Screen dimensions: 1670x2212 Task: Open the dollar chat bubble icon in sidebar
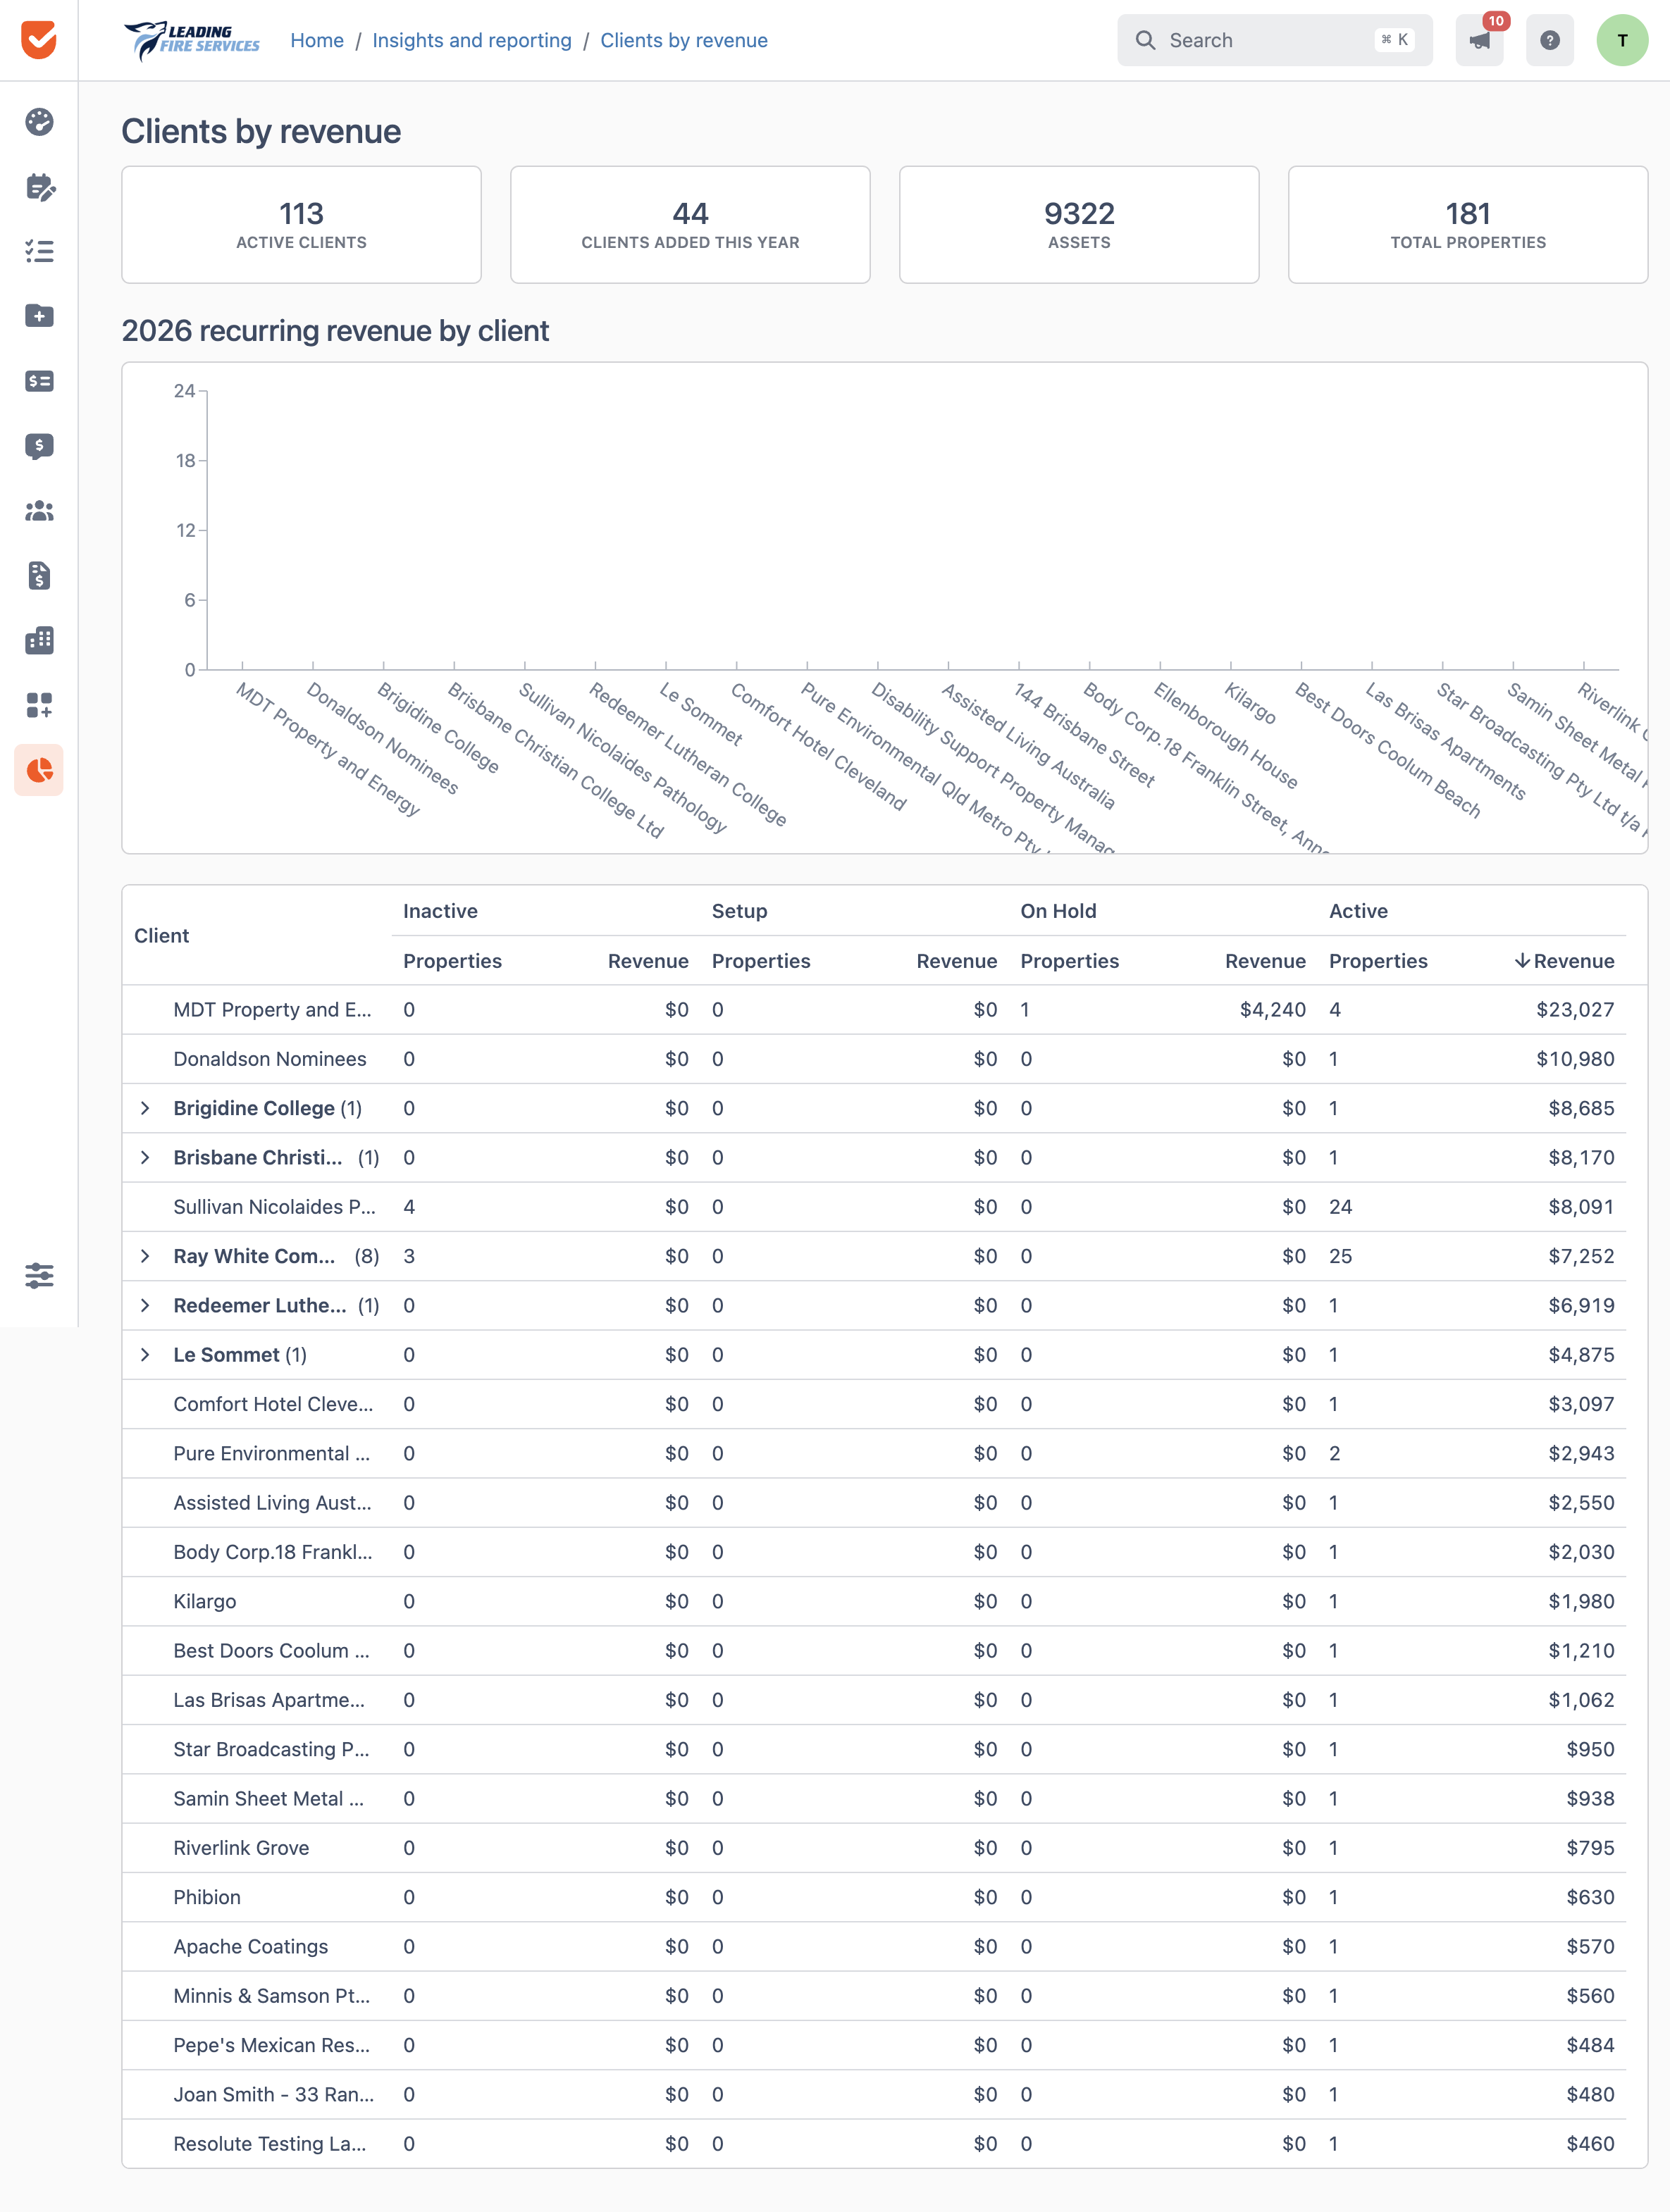click(39, 446)
